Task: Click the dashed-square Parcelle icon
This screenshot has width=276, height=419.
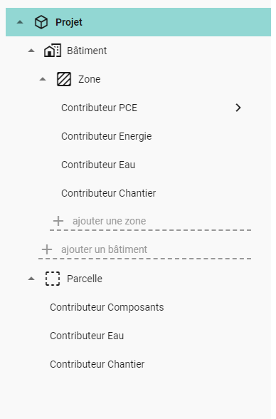Action: [x=53, y=279]
